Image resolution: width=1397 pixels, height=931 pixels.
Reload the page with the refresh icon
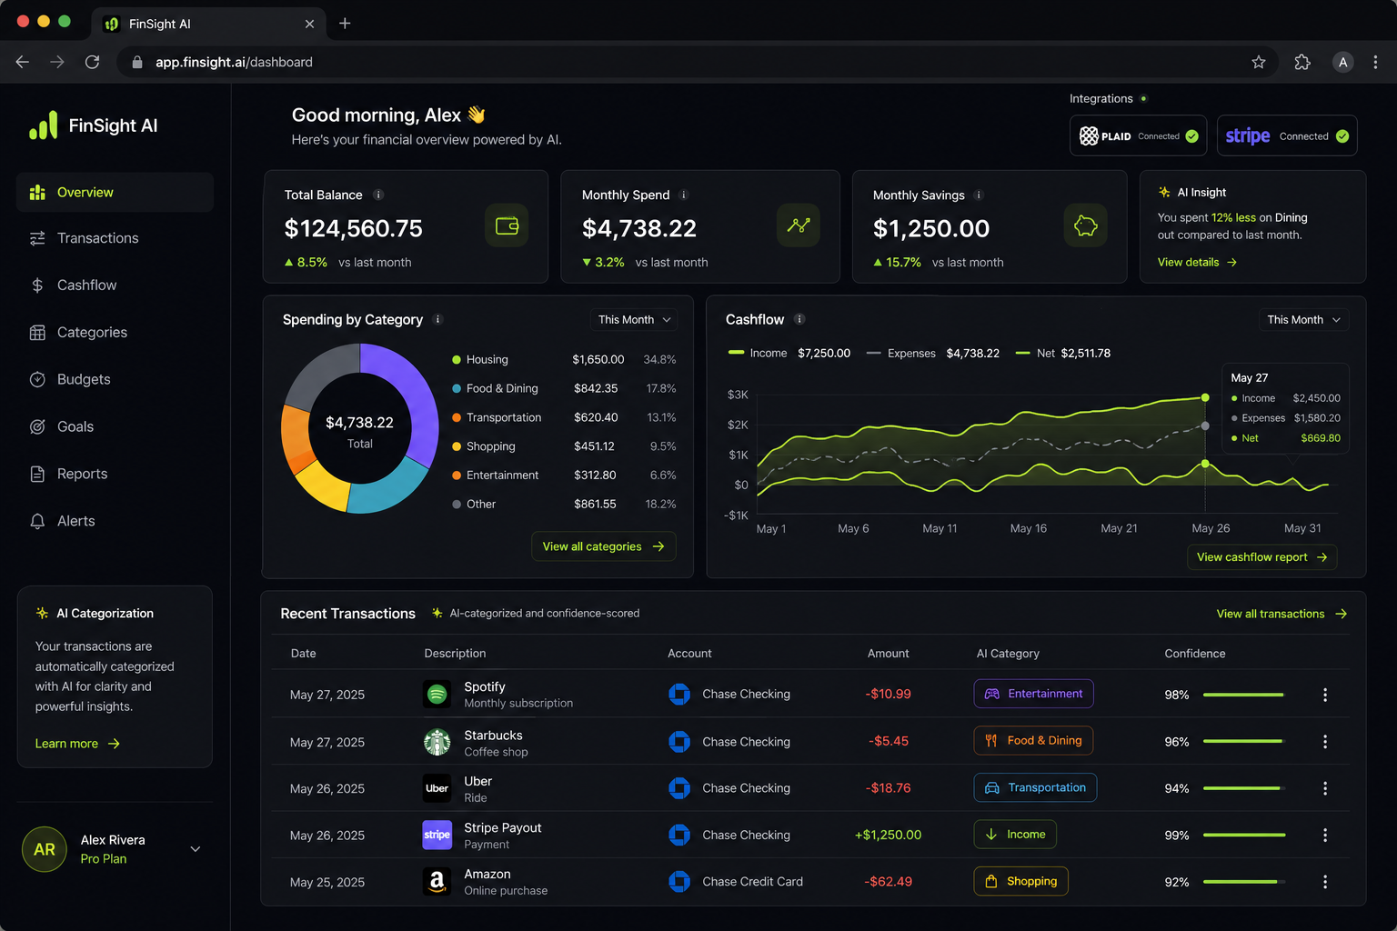pos(92,62)
